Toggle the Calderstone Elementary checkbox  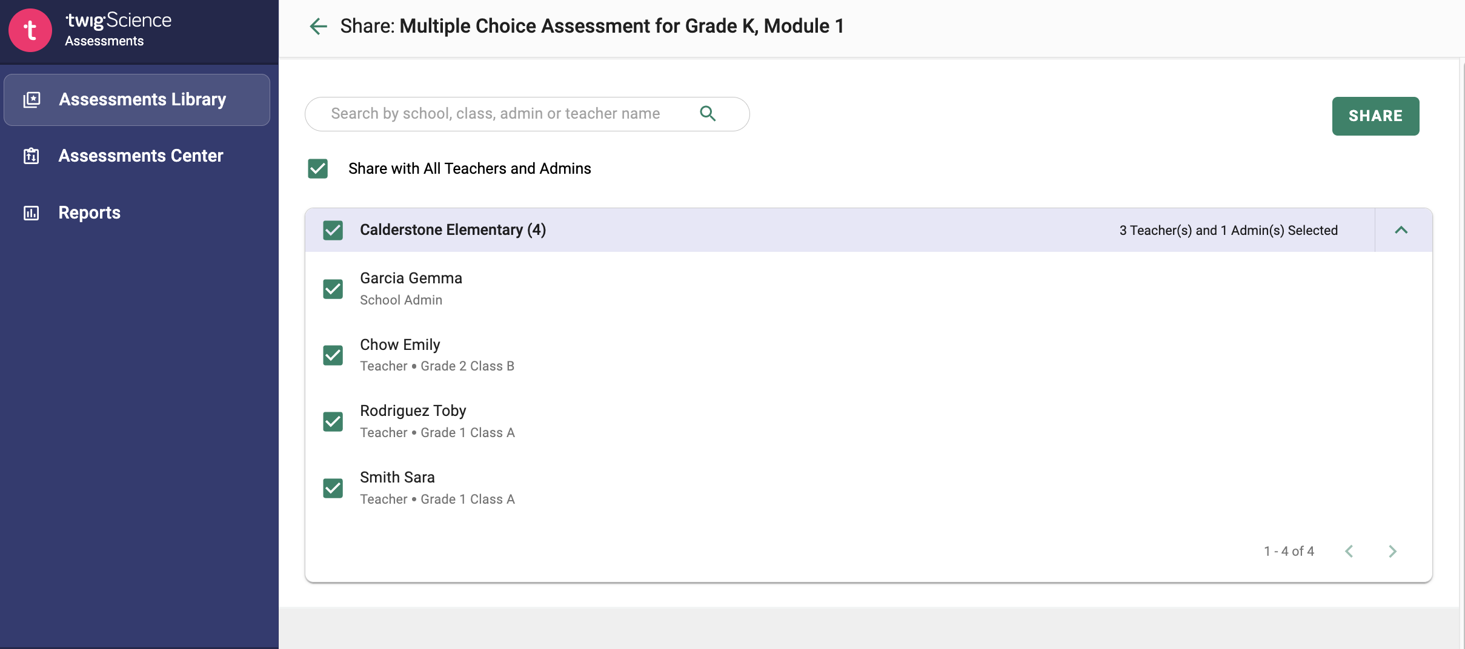(333, 230)
